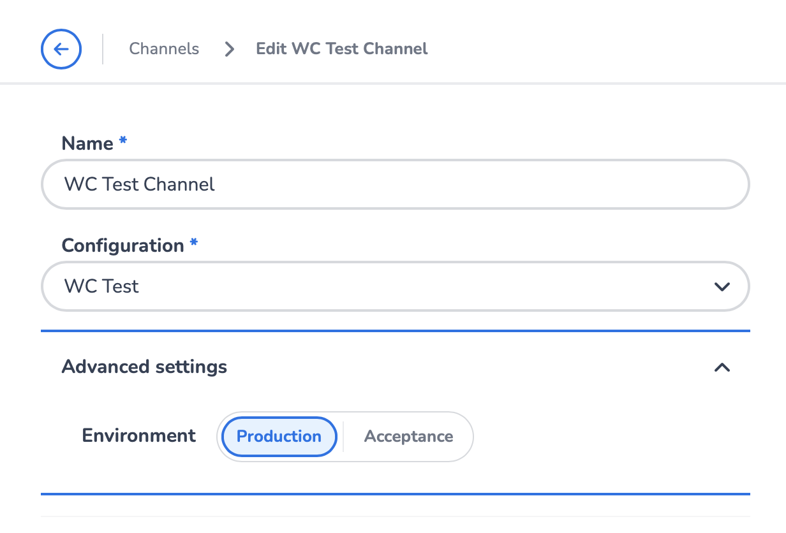Open the Configuration dropdown showing WC Test
The height and width of the screenshot is (533, 786).
[396, 286]
